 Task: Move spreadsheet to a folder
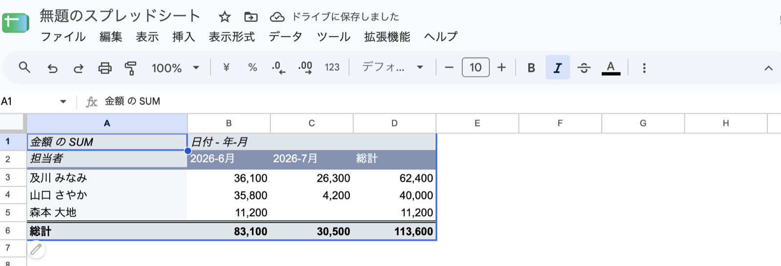pyautogui.click(x=251, y=17)
